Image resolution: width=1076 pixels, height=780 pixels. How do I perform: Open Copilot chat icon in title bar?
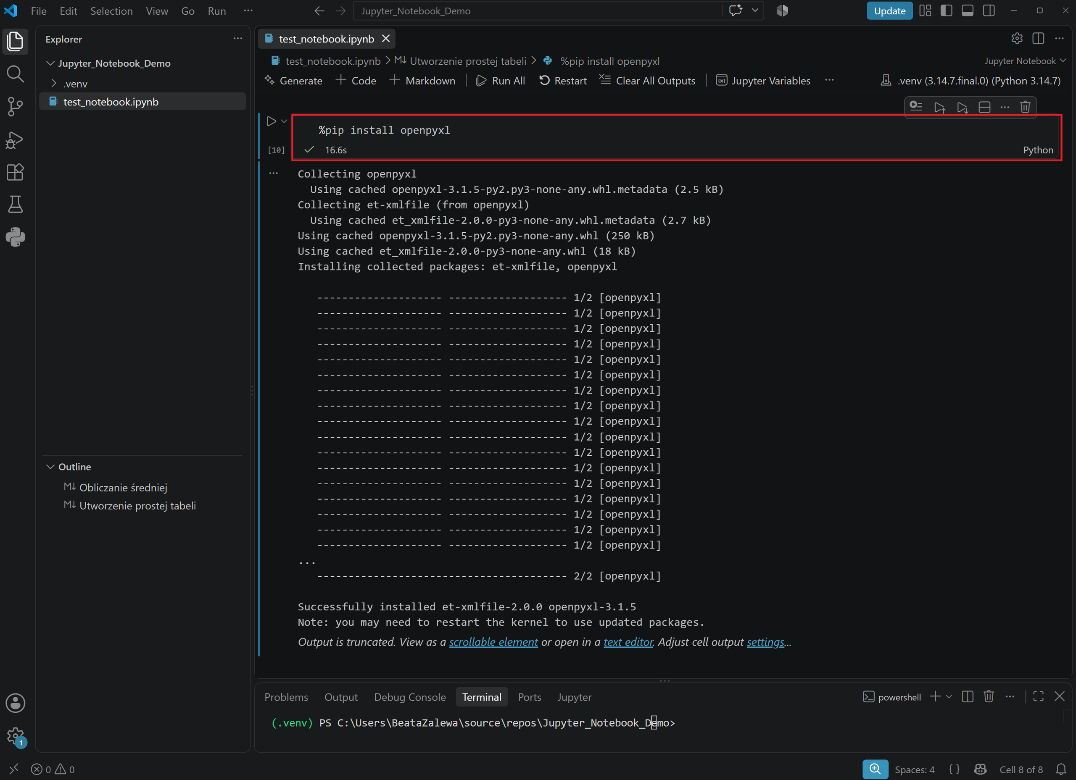736,11
